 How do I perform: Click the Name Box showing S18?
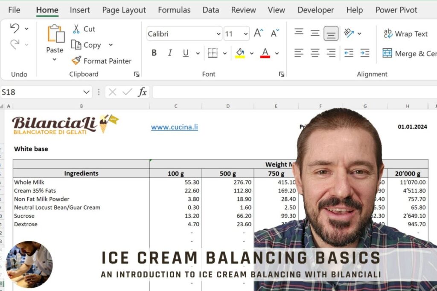click(43, 92)
